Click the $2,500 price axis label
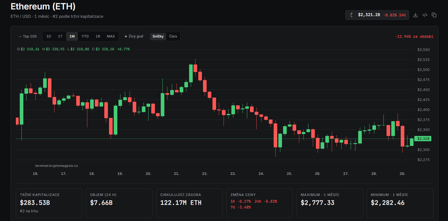The width and height of the screenshot is (448, 221). point(423,70)
